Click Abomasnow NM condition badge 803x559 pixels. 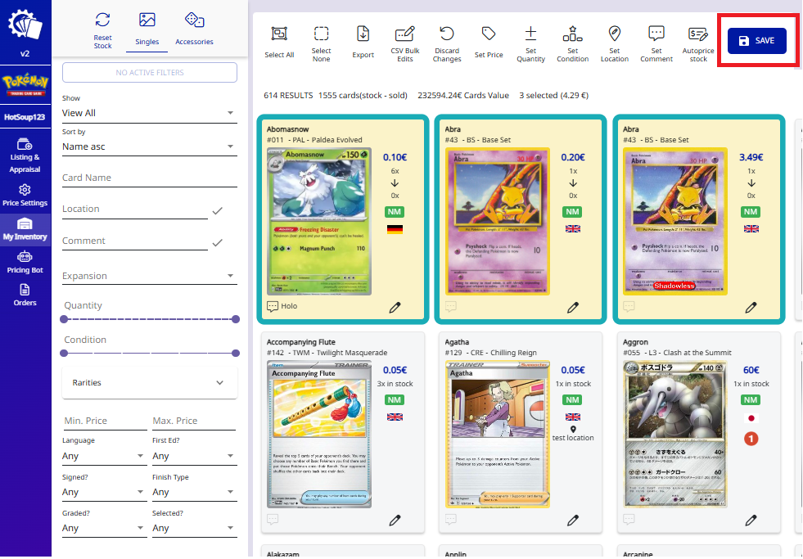(x=395, y=211)
